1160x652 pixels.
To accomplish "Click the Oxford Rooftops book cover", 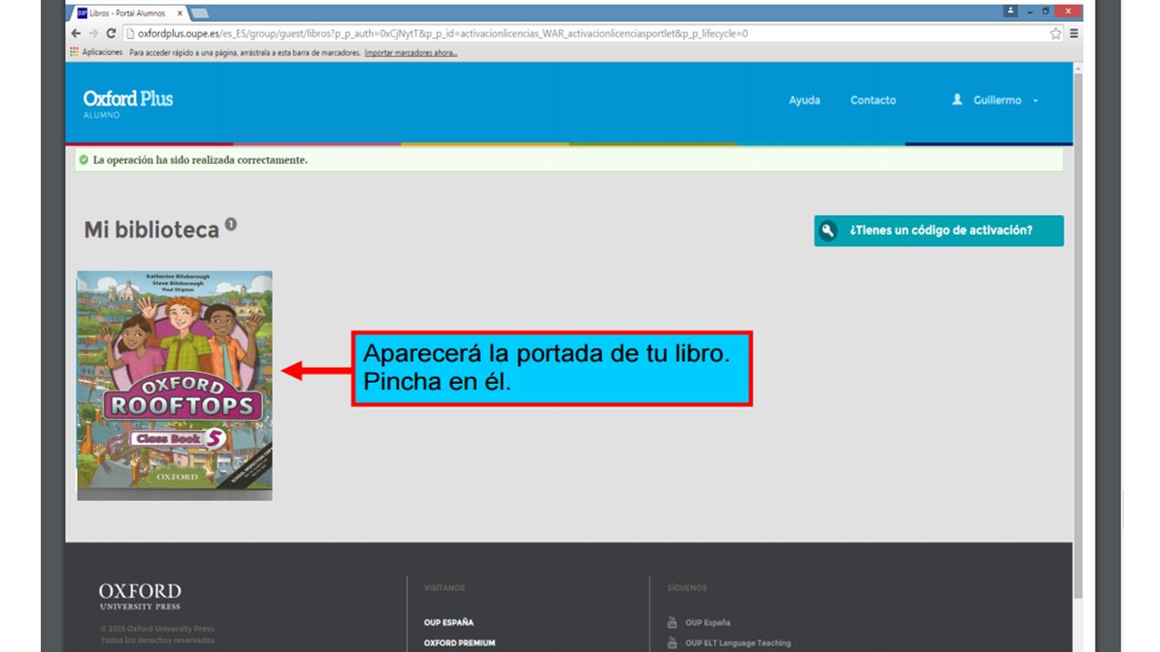I will pyautogui.click(x=175, y=386).
